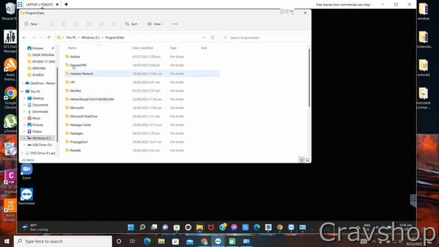Click the Forward navigation arrow
The image size is (439, 247).
click(34, 38)
